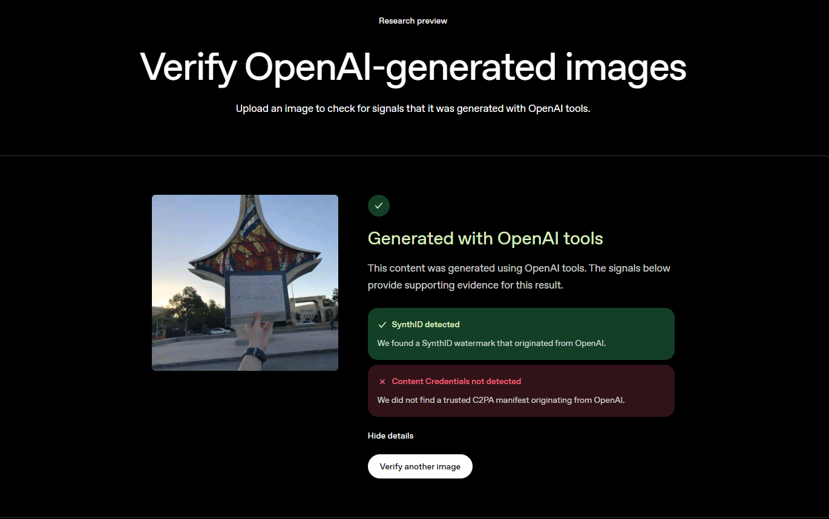Click the Research preview label
This screenshot has width=829, height=519.
(x=413, y=21)
